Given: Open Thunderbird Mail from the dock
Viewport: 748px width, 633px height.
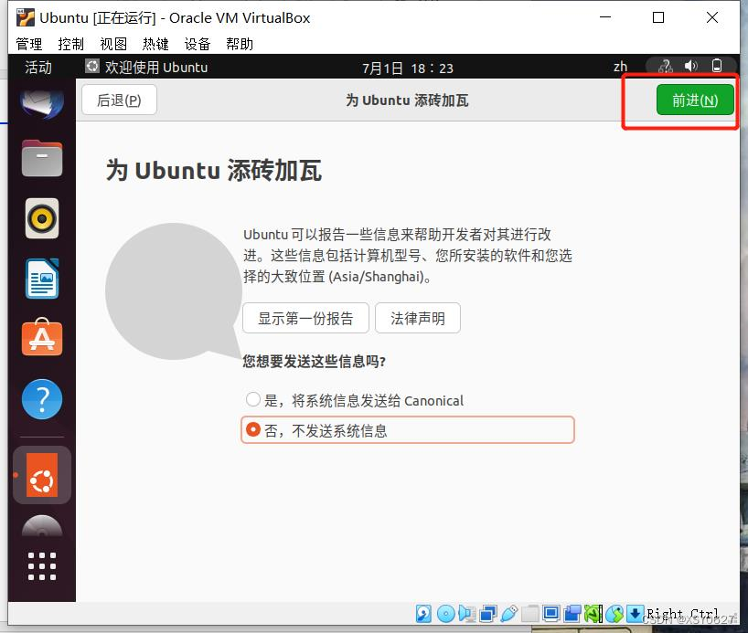Looking at the screenshot, I should coord(42,102).
